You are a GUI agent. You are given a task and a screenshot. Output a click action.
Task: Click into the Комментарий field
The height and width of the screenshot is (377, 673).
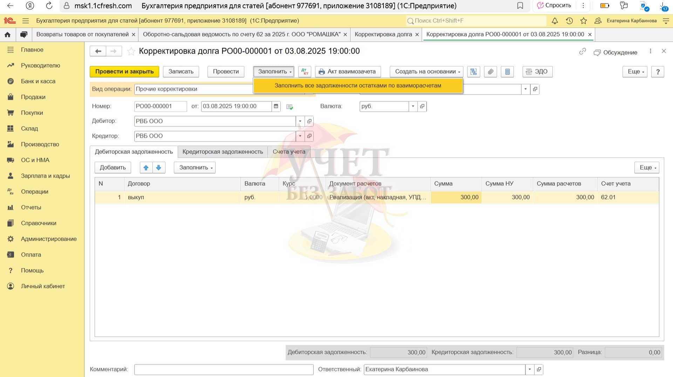coord(224,369)
